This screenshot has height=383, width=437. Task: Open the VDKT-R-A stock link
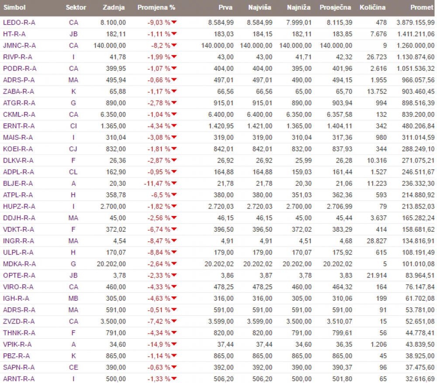point(18,230)
